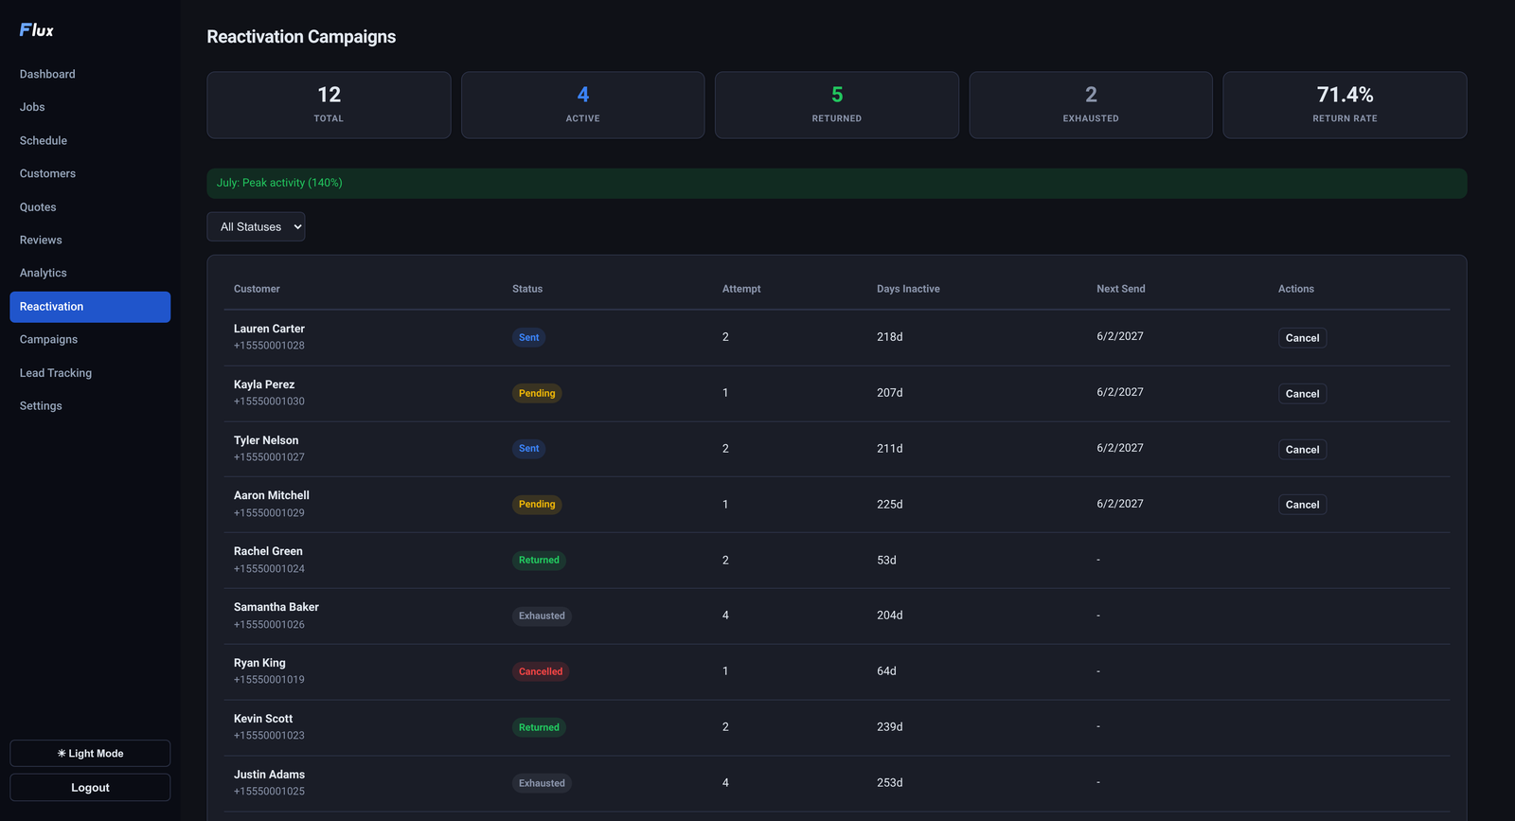The height and width of the screenshot is (821, 1515).
Task: Select customer name Kevin Scott
Action: [263, 719]
